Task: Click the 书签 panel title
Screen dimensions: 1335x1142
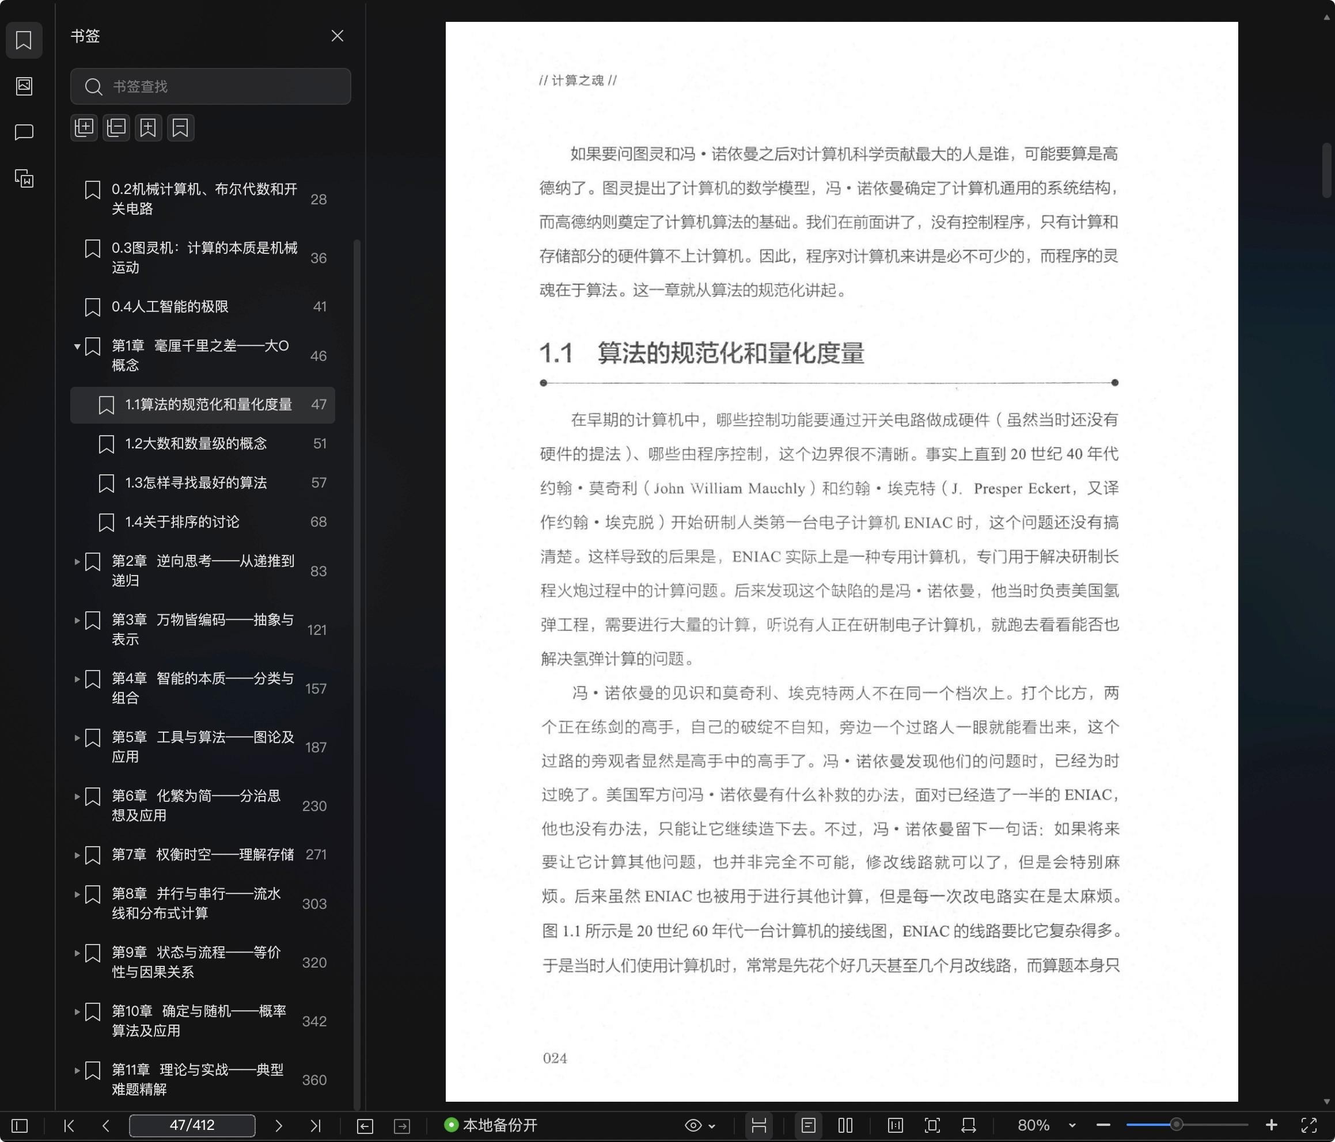Action: (x=85, y=36)
